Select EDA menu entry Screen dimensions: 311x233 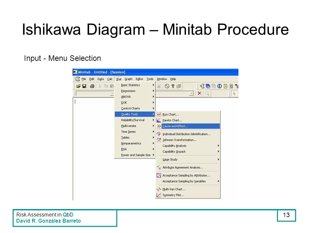tap(135, 149)
